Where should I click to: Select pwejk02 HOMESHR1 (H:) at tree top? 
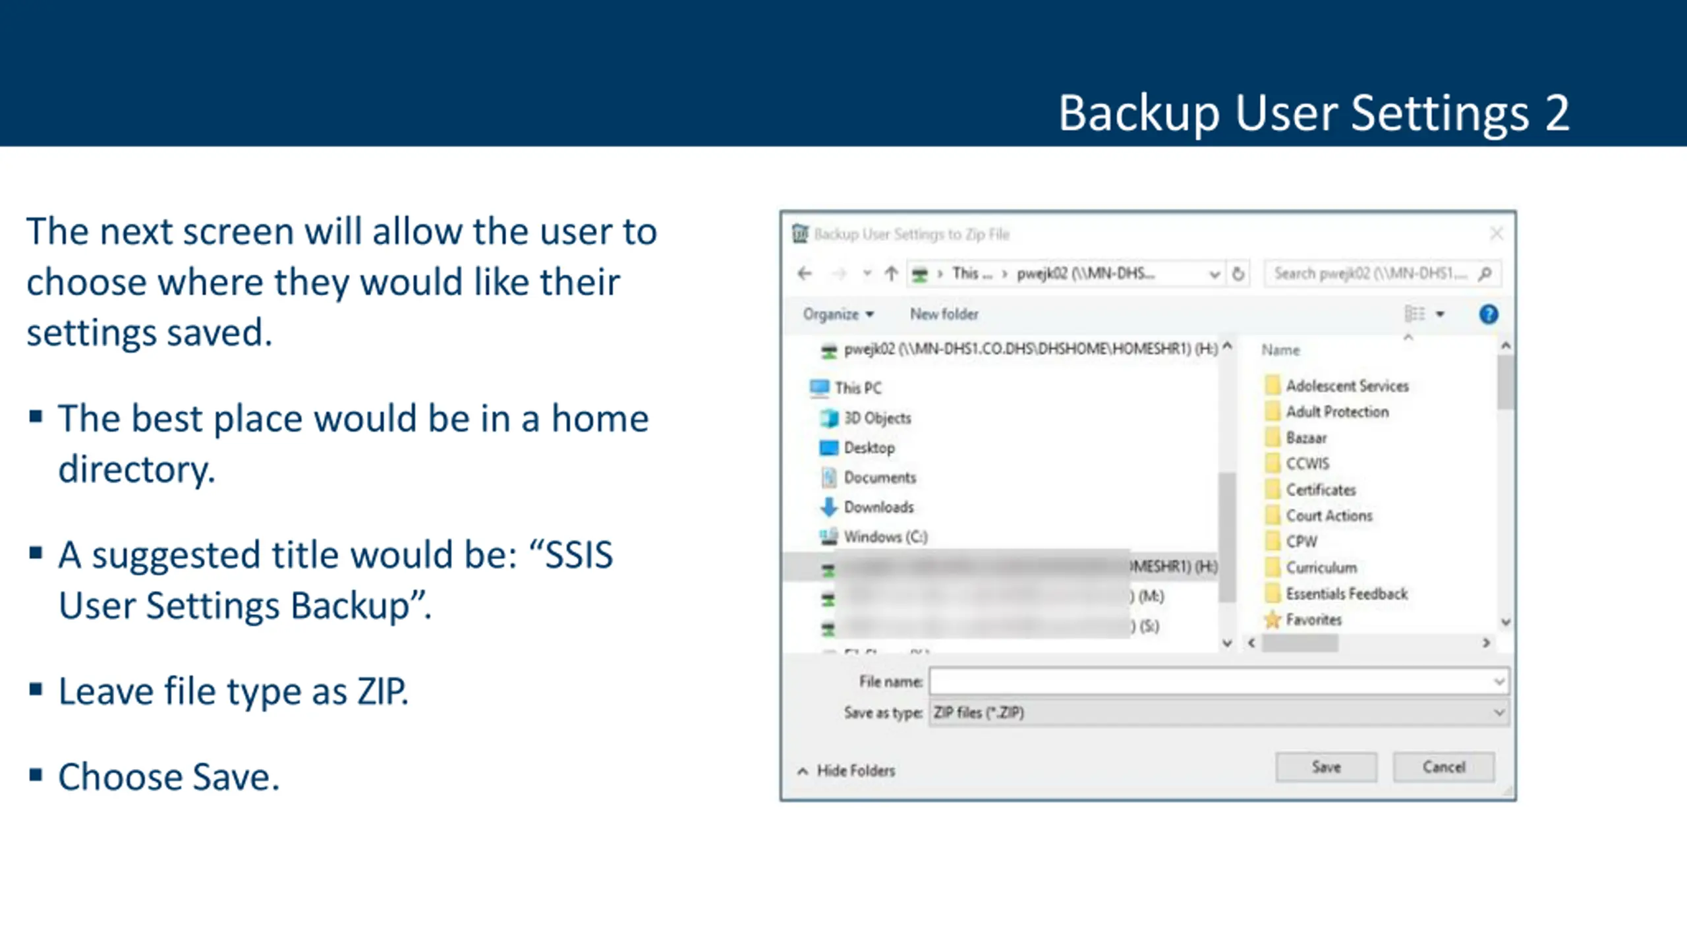[x=1019, y=349]
